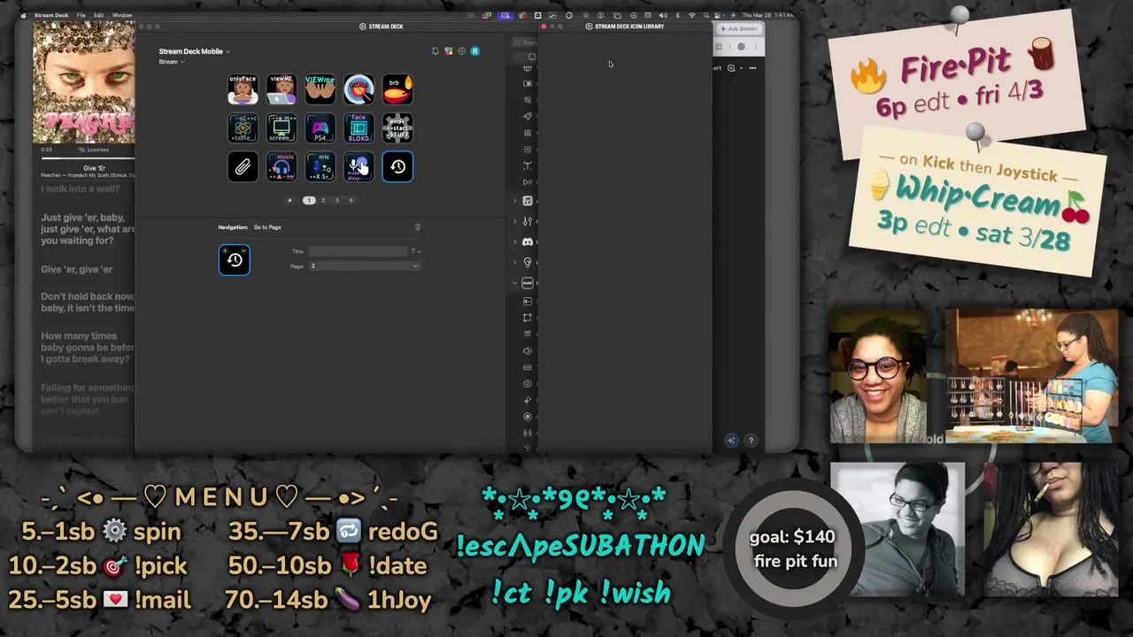Seek the music player progress bar
The image size is (1133, 637).
(88, 158)
